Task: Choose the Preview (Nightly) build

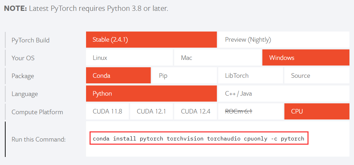Action: 283,40
